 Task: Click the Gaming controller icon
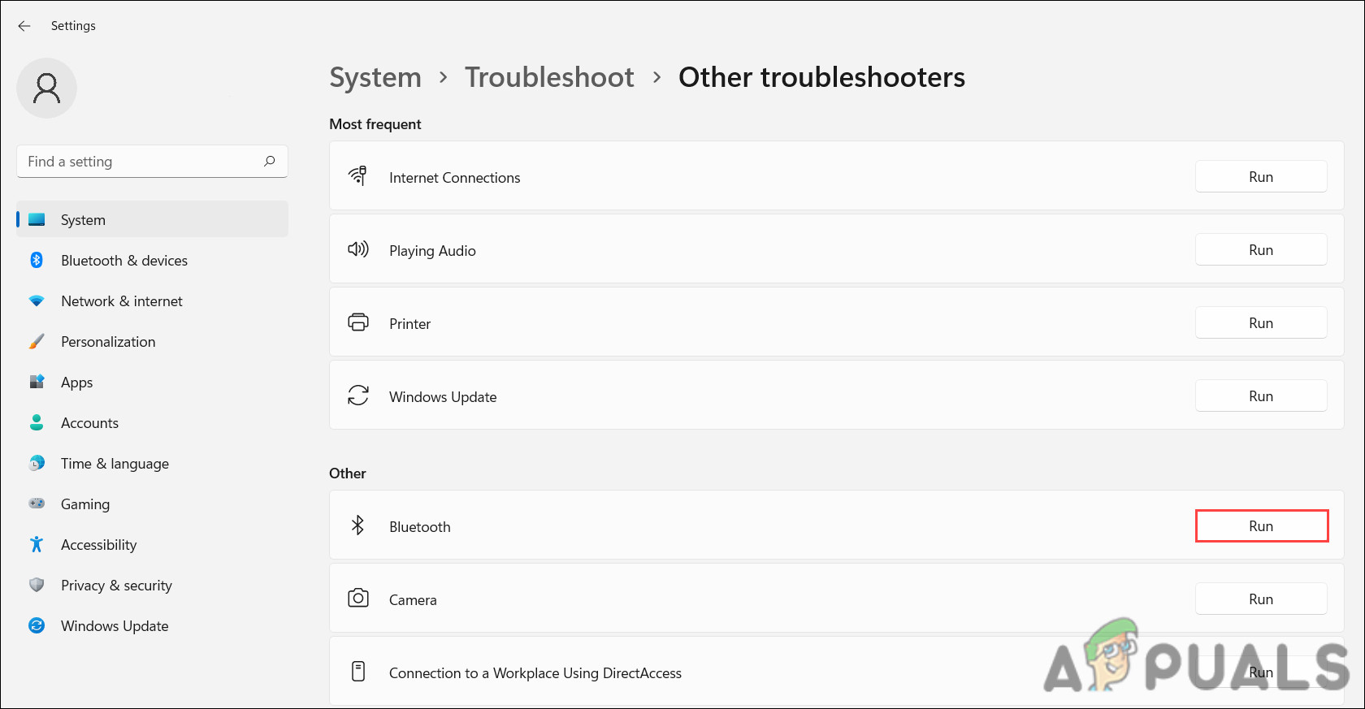click(x=37, y=504)
